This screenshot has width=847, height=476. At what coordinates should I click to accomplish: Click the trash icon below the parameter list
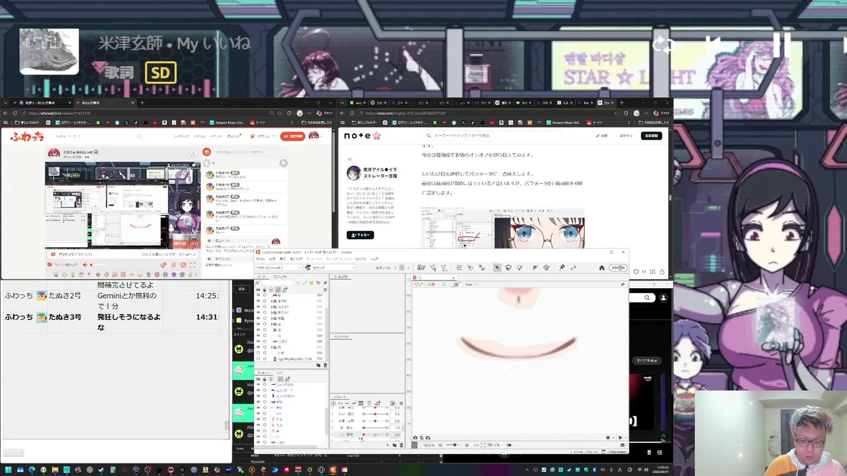402,445
